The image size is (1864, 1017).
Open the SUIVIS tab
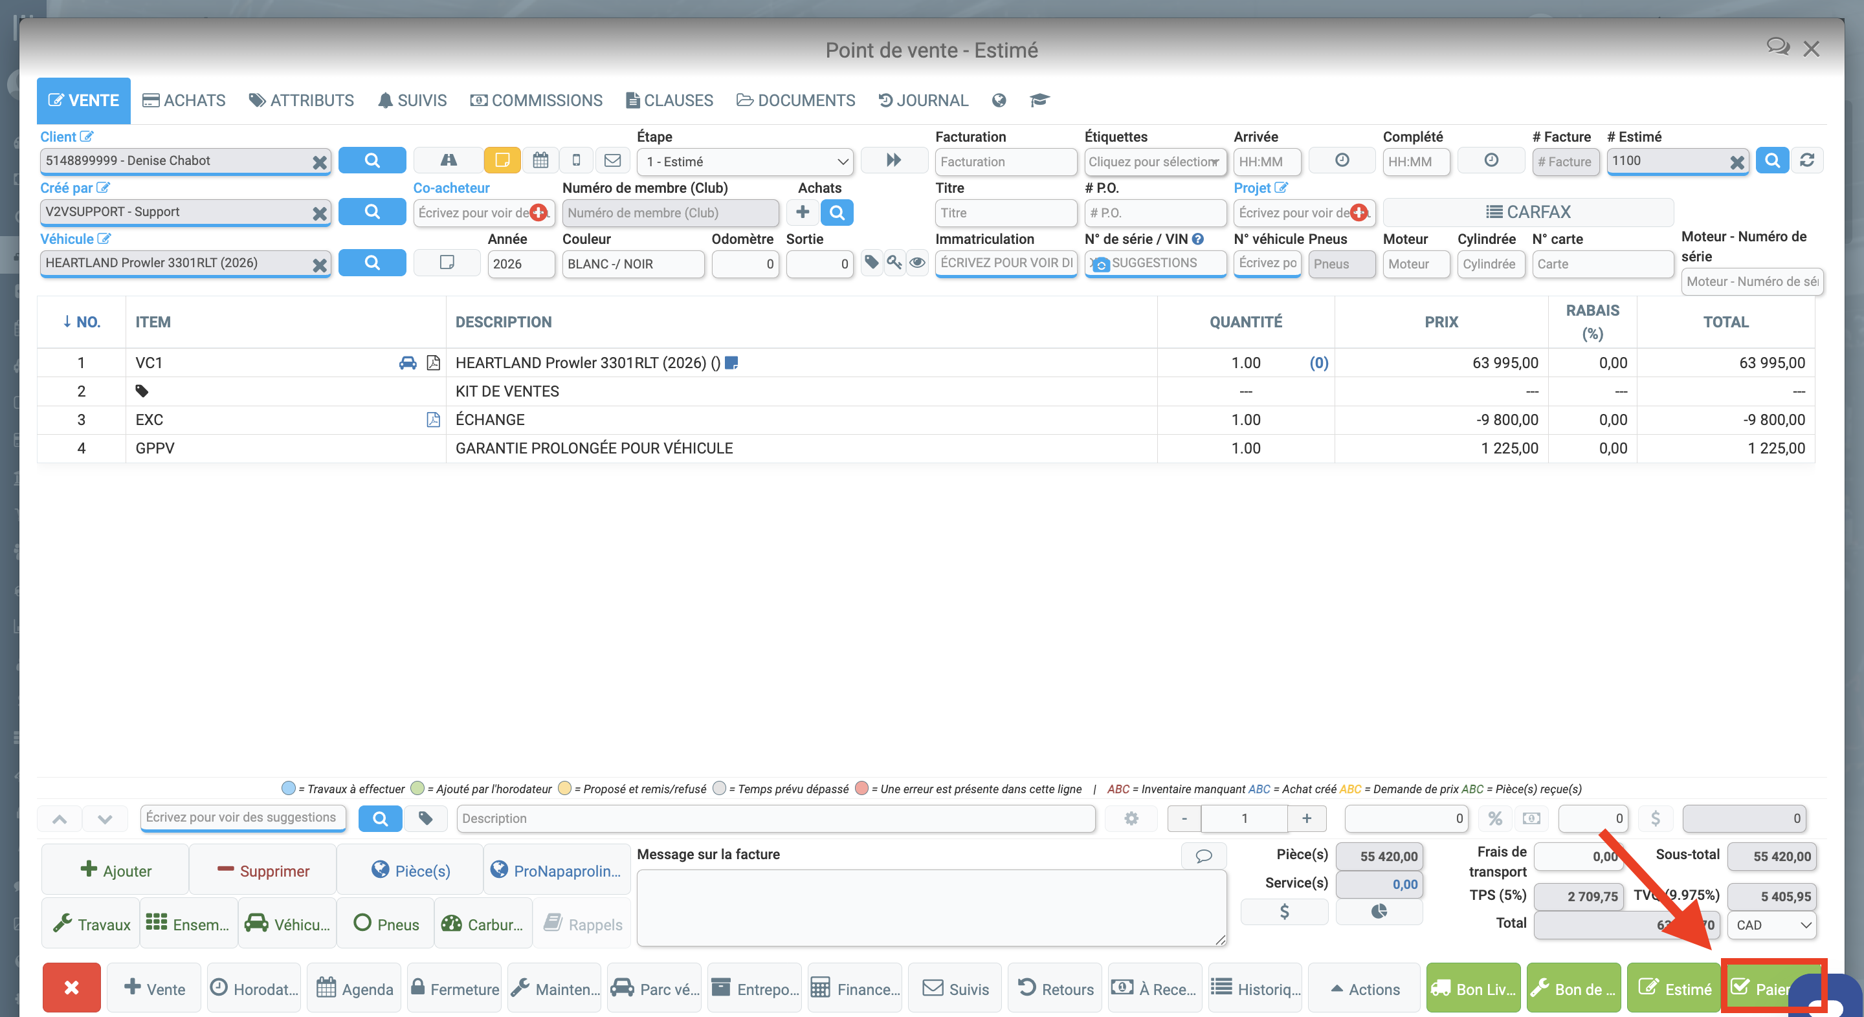(x=412, y=100)
